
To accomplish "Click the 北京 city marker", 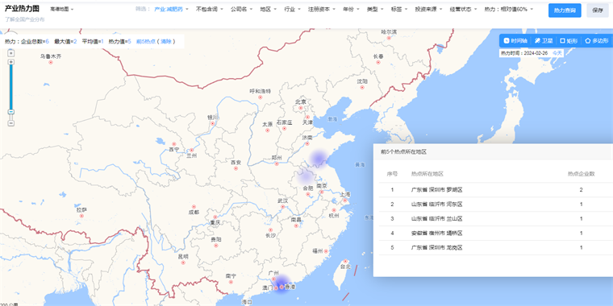I will coord(301,108).
